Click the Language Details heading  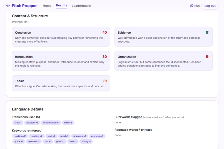tap(28, 109)
